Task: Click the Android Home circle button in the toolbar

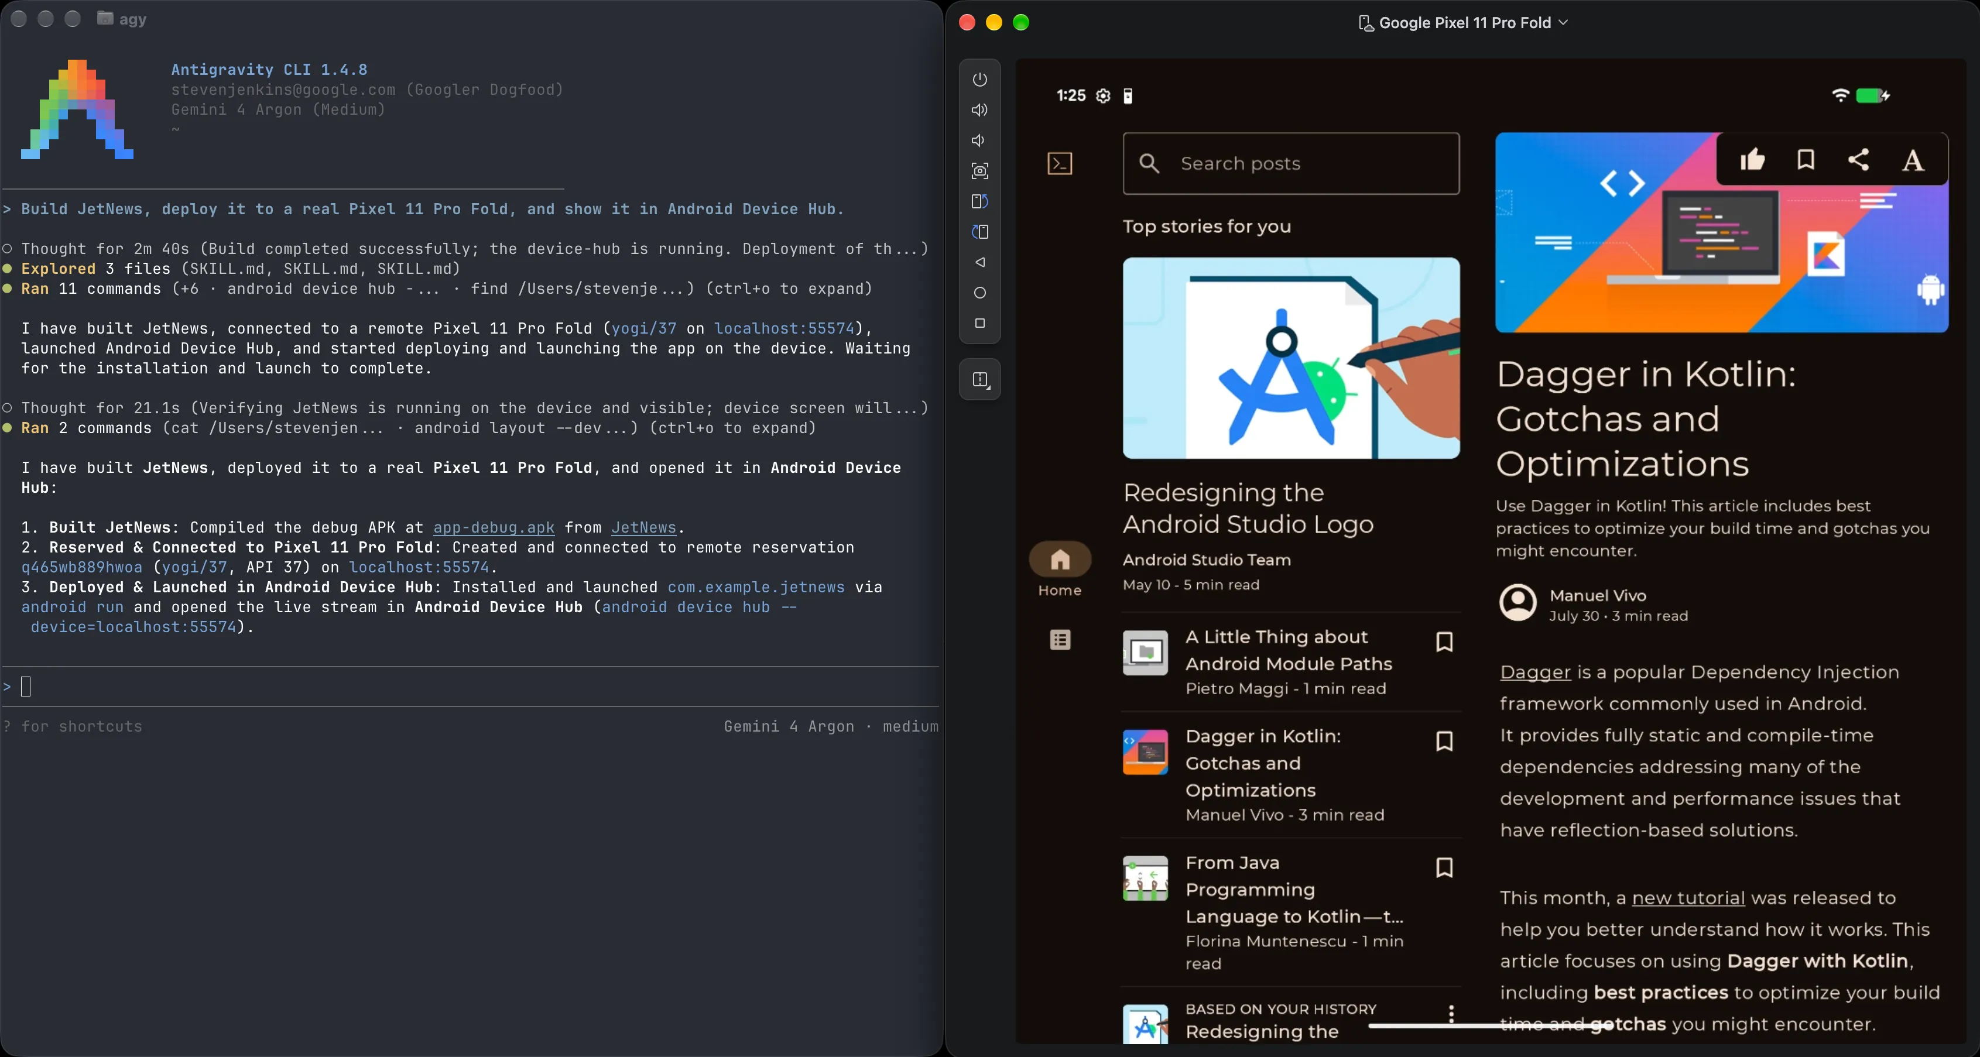Action: coord(979,293)
